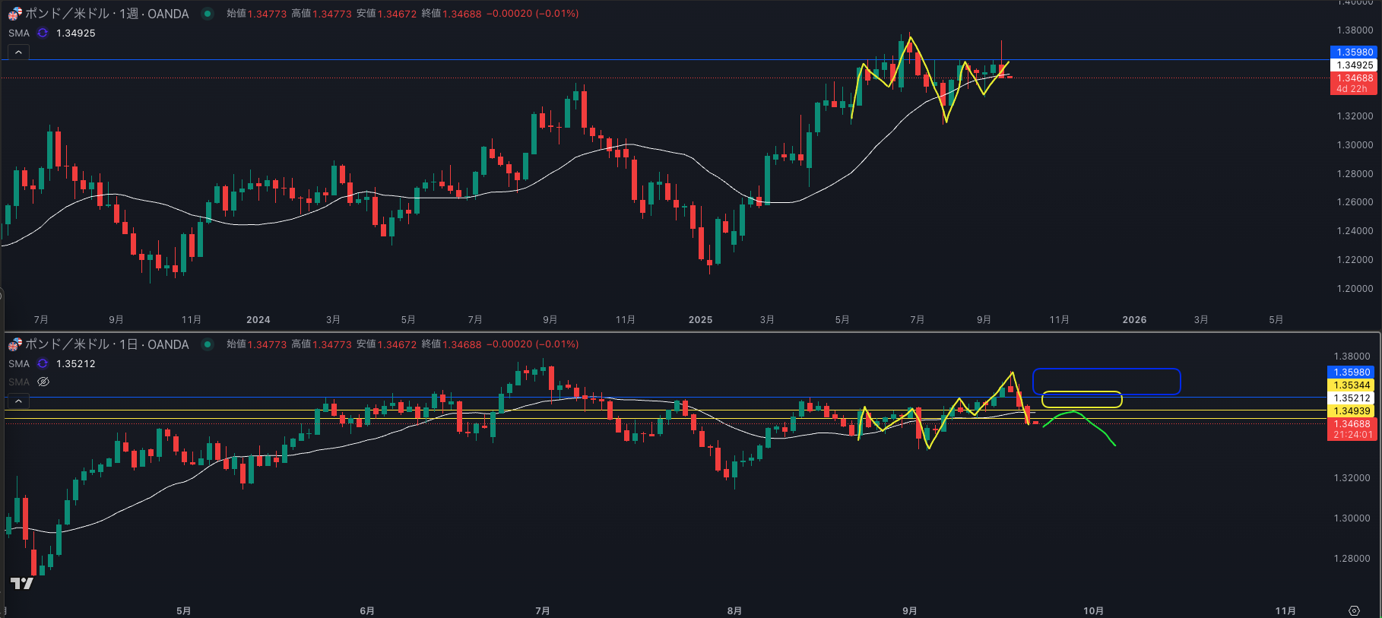The width and height of the screenshot is (1382, 618).
Task: Show the hidden SMA indicator on the daily chart
Action: tap(43, 382)
